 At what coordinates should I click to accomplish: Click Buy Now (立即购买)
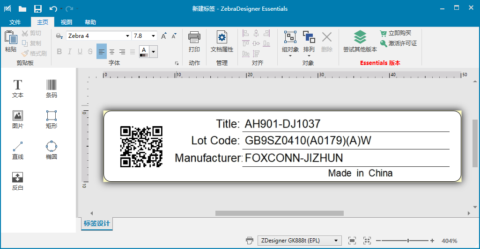pyautogui.click(x=396, y=33)
